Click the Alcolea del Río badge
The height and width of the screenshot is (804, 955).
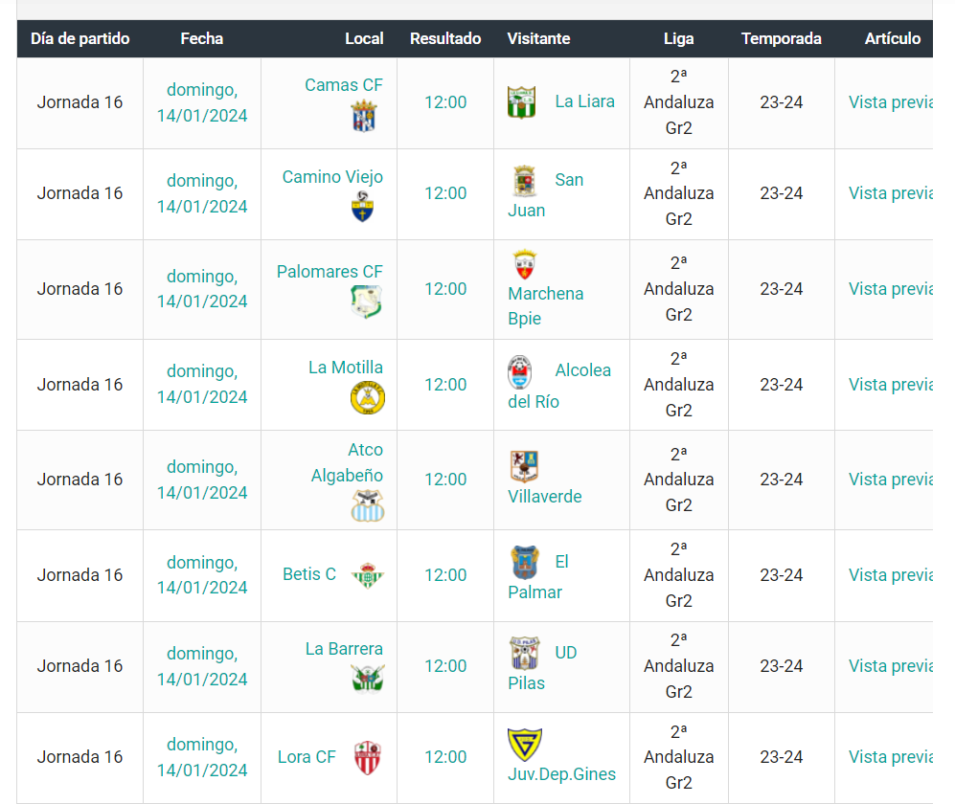[519, 371]
